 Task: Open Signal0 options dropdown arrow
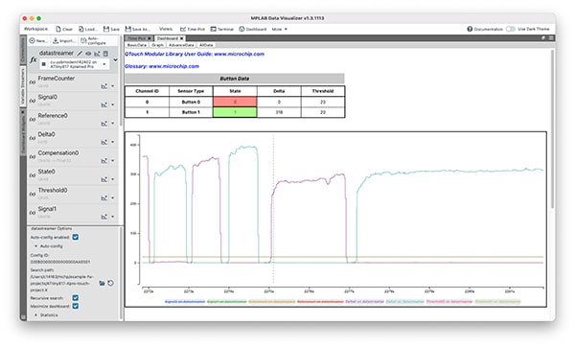(x=112, y=104)
